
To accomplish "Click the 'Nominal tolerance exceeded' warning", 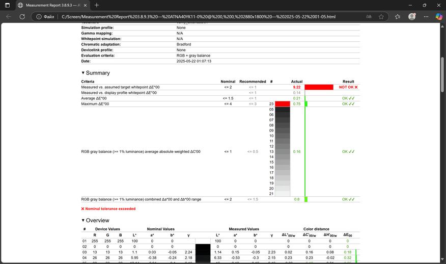I will pos(108,209).
